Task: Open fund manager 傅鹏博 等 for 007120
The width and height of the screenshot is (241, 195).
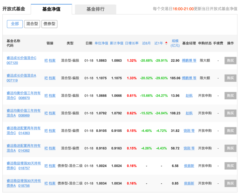Action: point(189,60)
